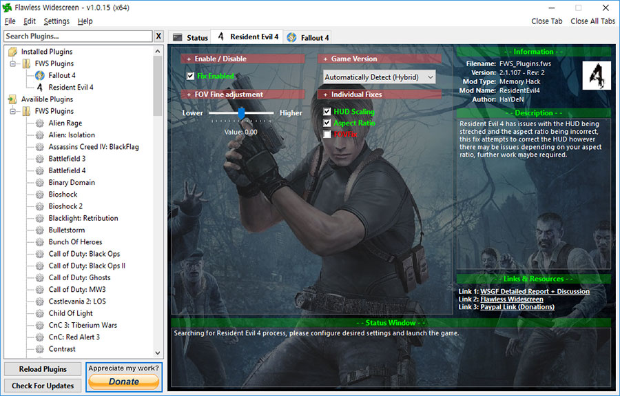620x396 pixels.
Task: Click gear icon beside Call of Duty: Ghosts
Action: (39, 277)
